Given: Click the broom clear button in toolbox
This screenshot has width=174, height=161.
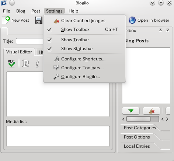Looking at the screenshot, I should (x=152, y=111).
